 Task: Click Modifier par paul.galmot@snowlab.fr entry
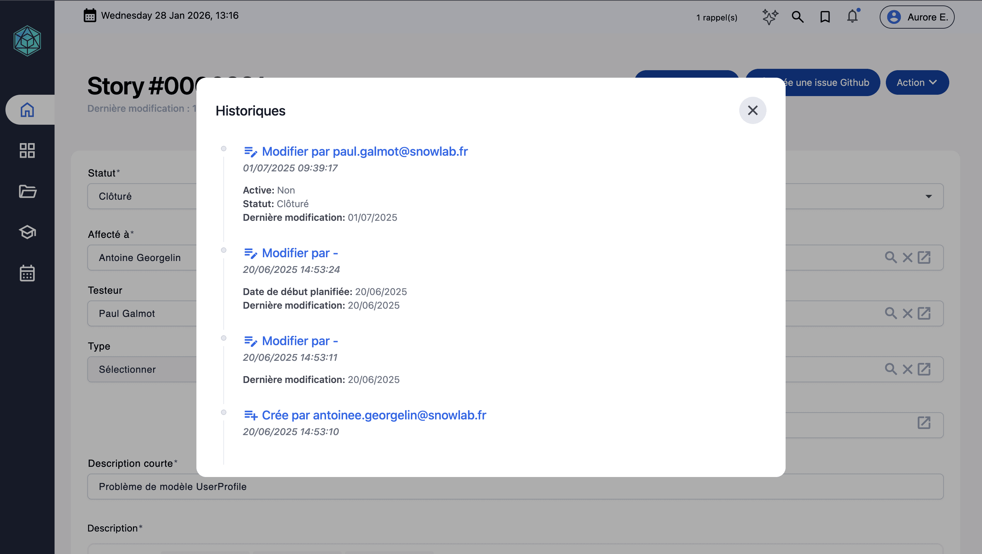click(364, 152)
